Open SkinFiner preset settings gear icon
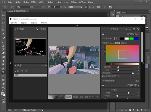Screen dimensions: 151x112 [134, 29]
